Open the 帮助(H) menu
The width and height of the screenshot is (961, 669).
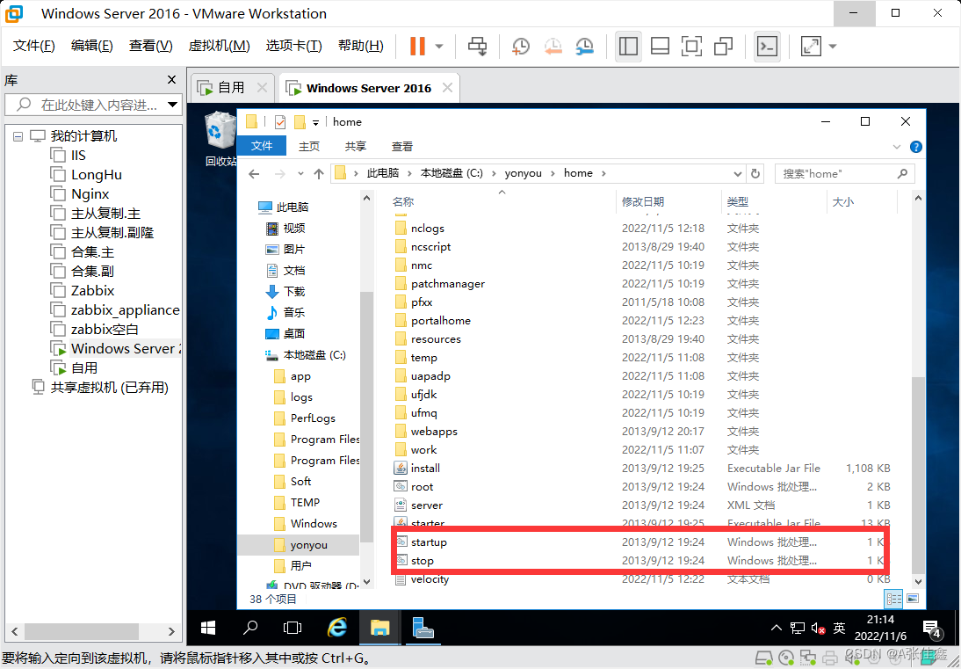click(360, 46)
